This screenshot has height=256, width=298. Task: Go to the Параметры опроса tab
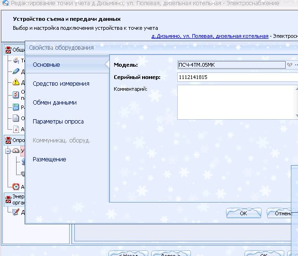[x=58, y=122]
